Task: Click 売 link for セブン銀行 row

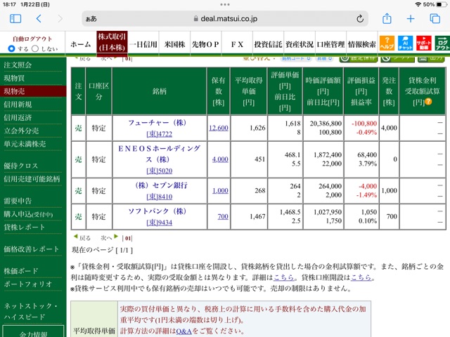Action: tap(78, 191)
